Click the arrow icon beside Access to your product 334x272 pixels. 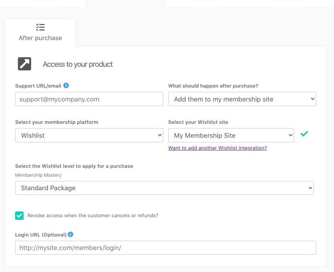click(x=24, y=64)
